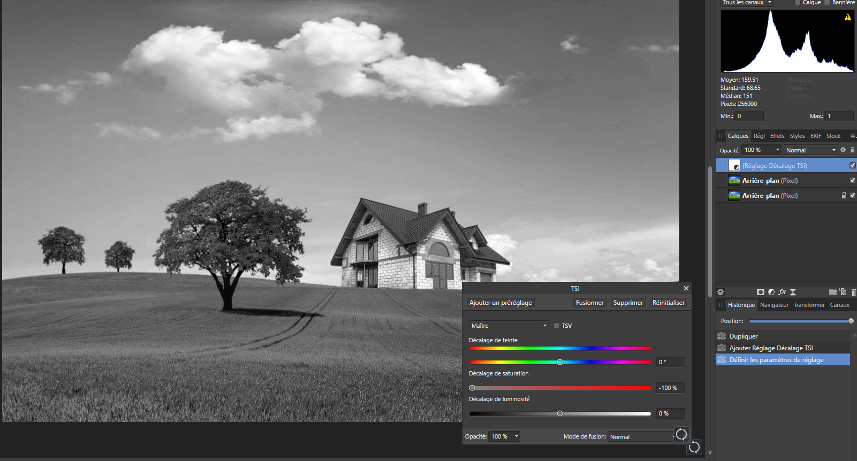Add a mask layer icon
Screen dimensions: 857x461
[761, 292]
